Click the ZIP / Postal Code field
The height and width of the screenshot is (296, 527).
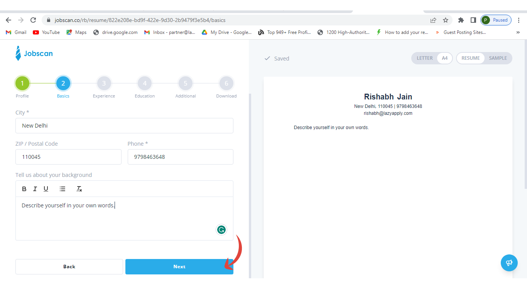(x=68, y=157)
